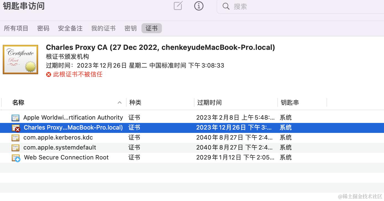Sort by the 钥匙串 column header
The image size is (384, 201).
[290, 102]
